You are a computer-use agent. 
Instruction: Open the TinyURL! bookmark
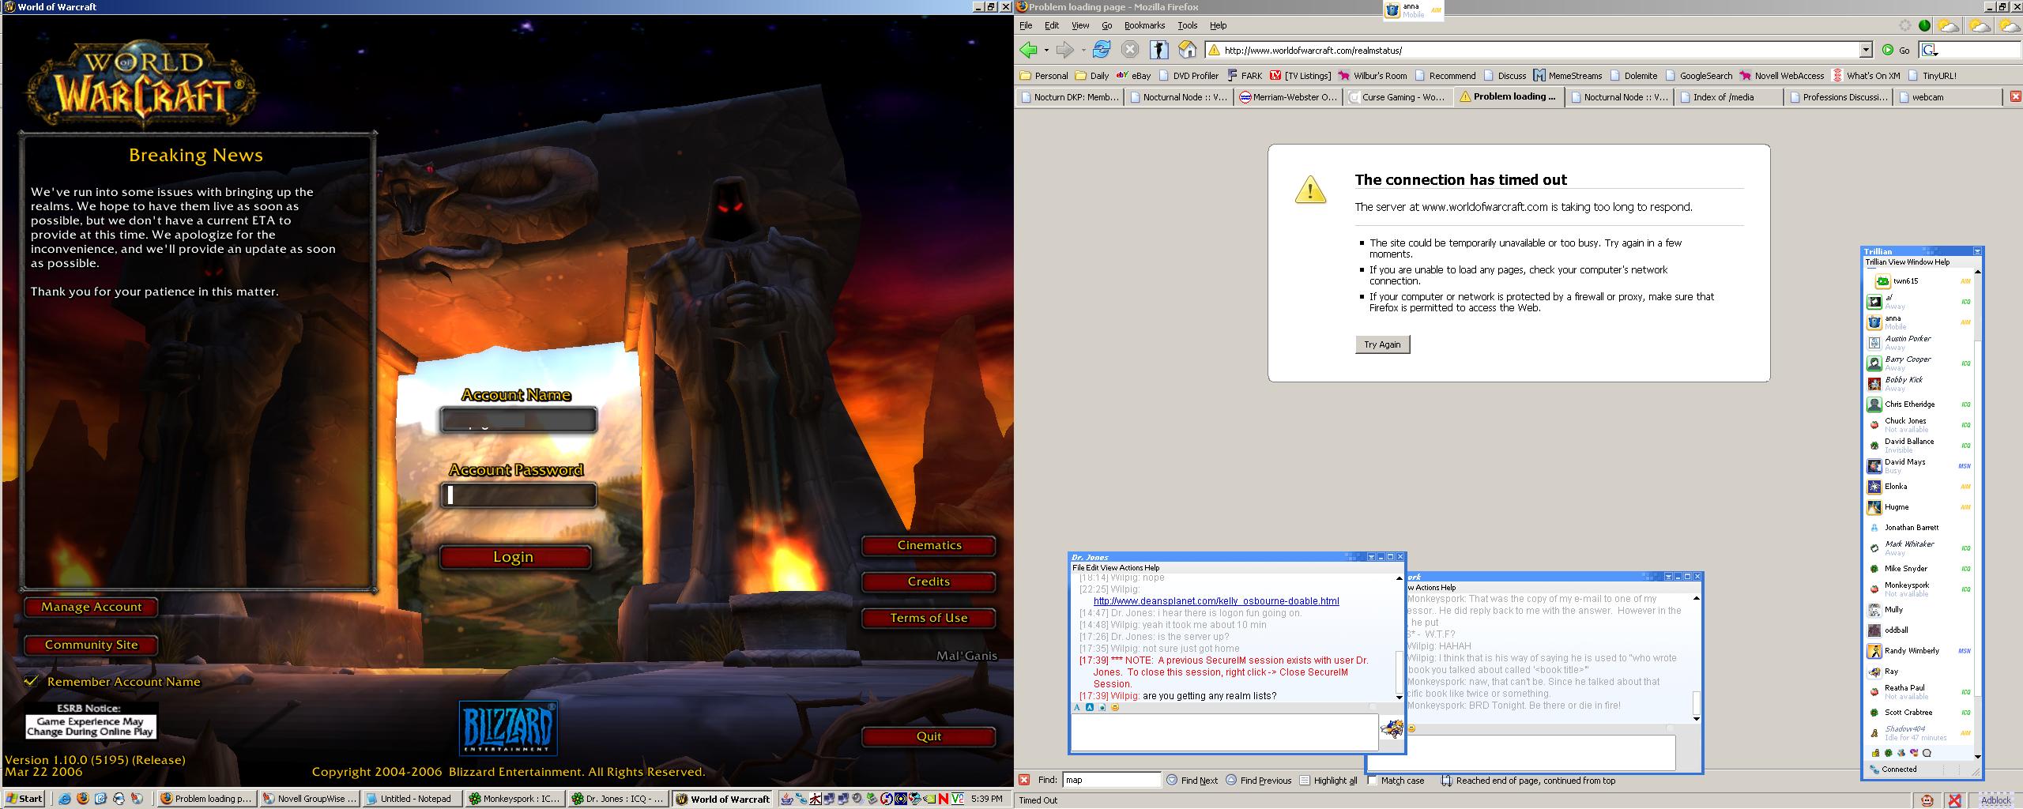(x=1932, y=76)
